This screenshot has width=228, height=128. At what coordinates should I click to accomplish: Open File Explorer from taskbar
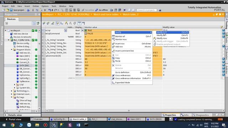[37, 125]
